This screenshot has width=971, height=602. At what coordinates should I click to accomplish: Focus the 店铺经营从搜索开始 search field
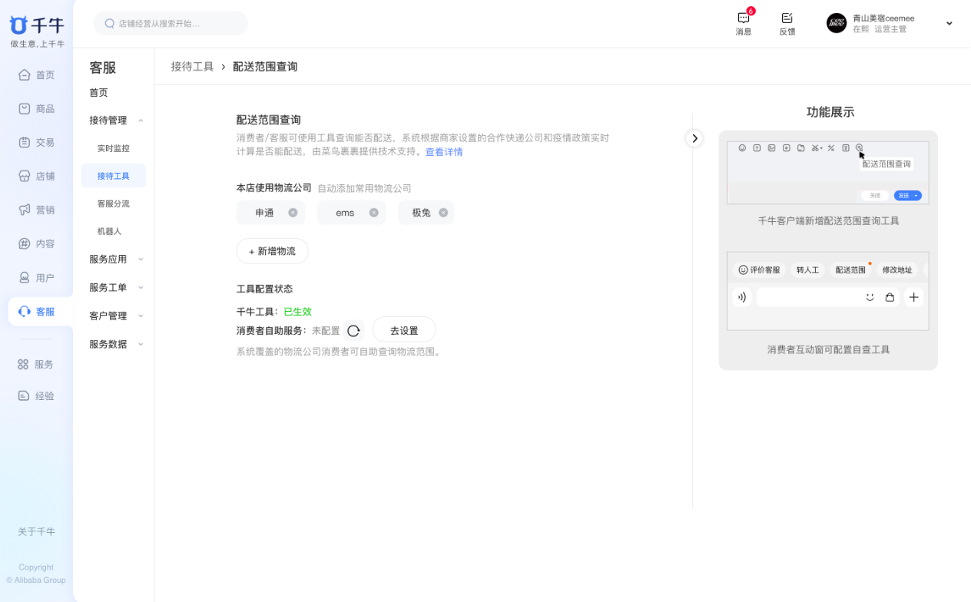point(171,24)
